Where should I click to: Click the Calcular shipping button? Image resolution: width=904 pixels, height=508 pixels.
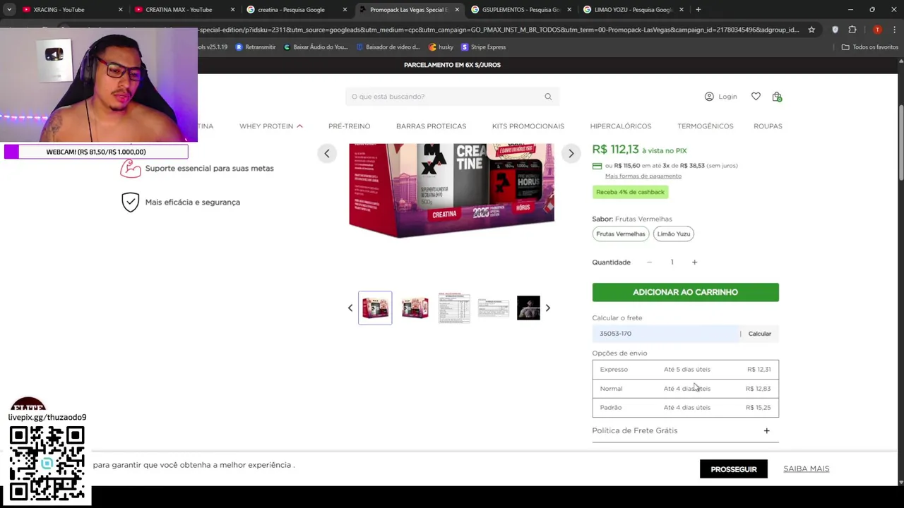tap(760, 334)
